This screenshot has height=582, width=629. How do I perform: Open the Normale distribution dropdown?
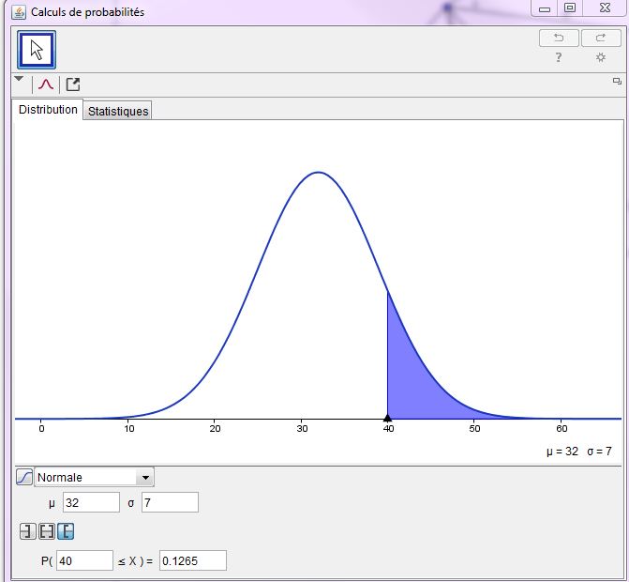coord(144,477)
